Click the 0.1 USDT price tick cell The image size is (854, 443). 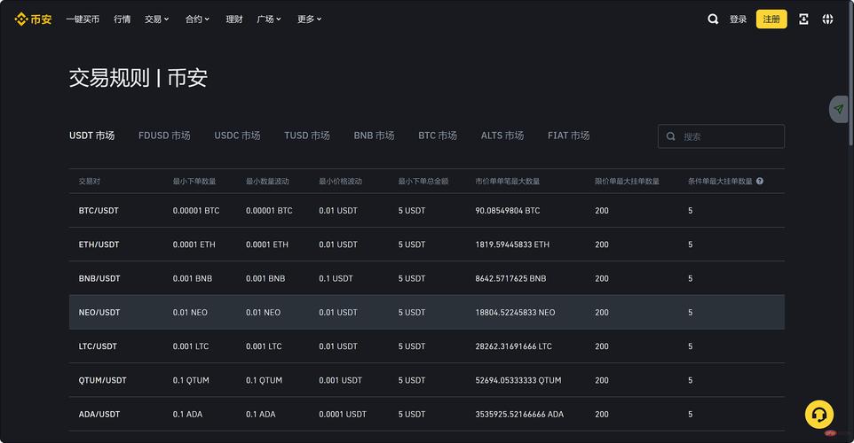336,278
